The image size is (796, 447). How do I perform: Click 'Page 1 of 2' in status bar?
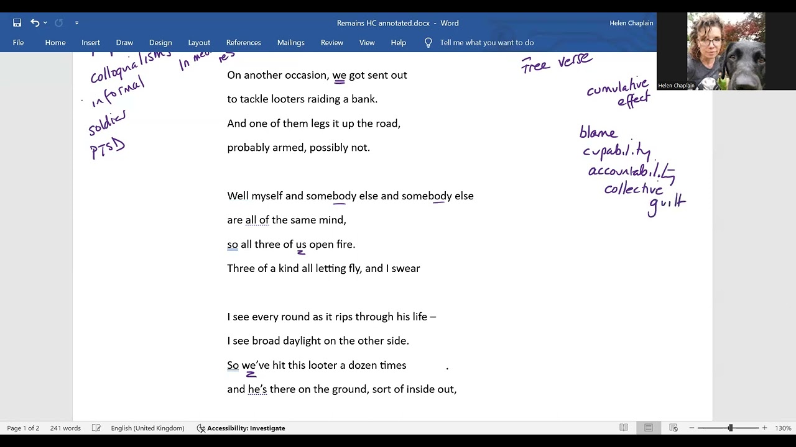click(x=23, y=428)
